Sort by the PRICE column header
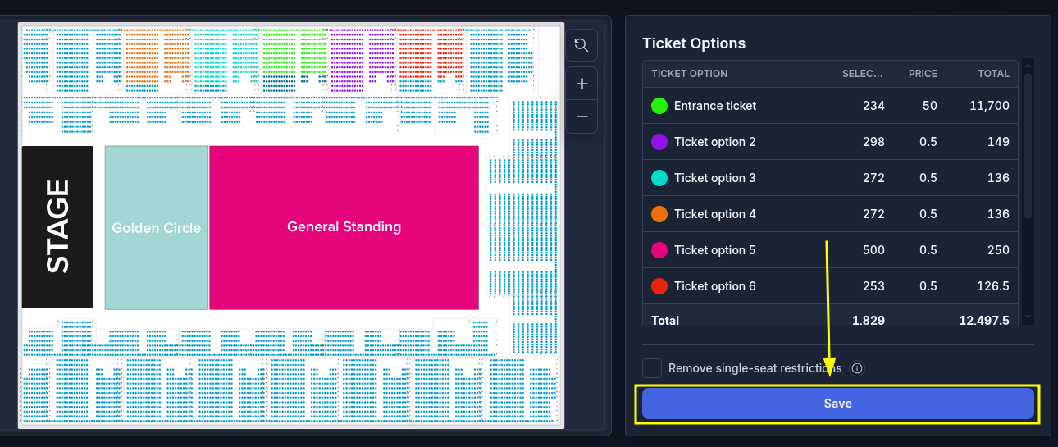The image size is (1058, 447). [x=923, y=74]
